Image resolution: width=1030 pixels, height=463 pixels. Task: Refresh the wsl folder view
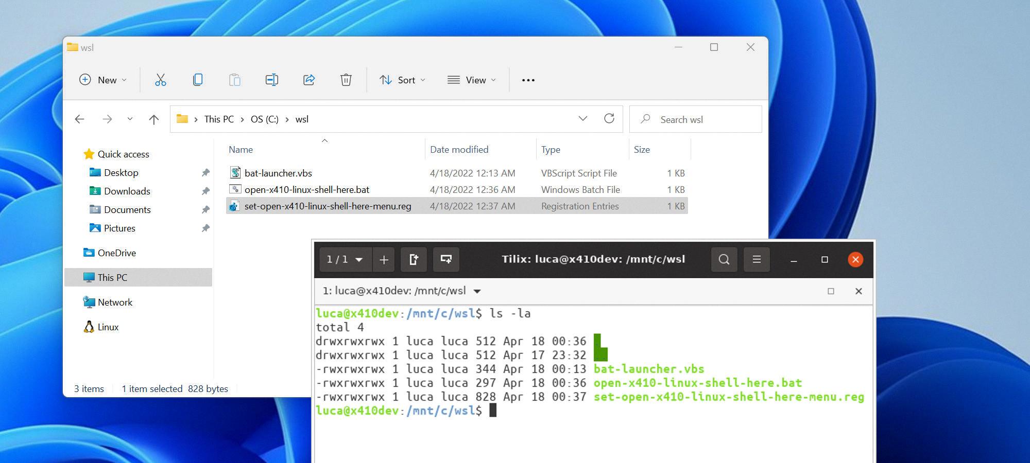pos(609,119)
